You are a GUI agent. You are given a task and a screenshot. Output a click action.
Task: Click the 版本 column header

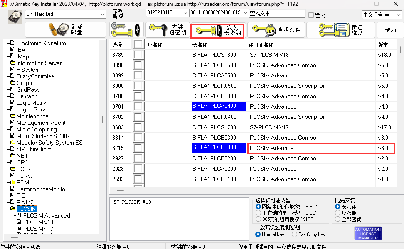[383, 45]
